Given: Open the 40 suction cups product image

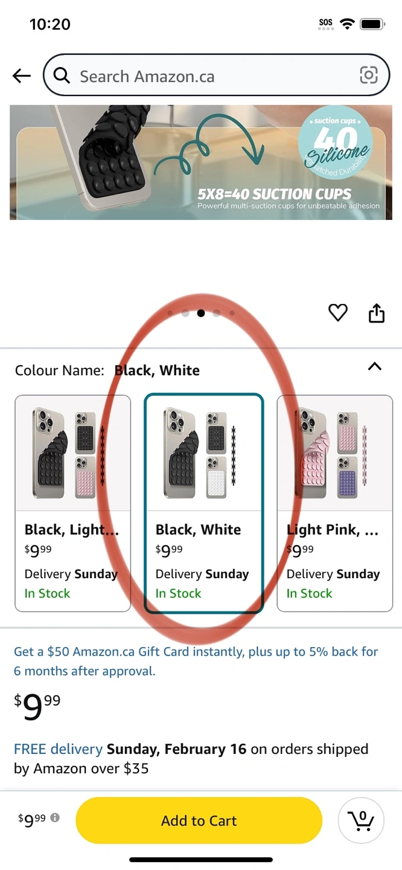Looking at the screenshot, I should click(200, 162).
